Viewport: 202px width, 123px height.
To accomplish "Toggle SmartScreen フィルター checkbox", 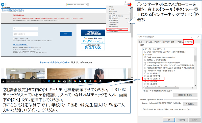I will [145, 71].
